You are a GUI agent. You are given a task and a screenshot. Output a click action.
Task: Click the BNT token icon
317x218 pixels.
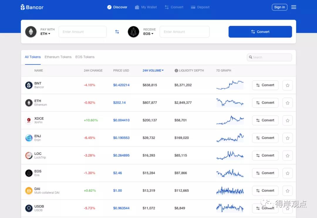point(29,85)
